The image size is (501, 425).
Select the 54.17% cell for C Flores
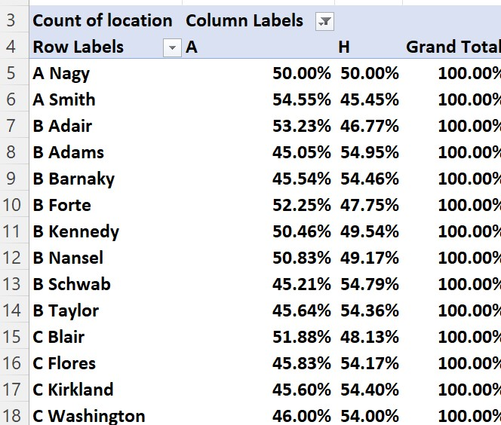(x=370, y=363)
